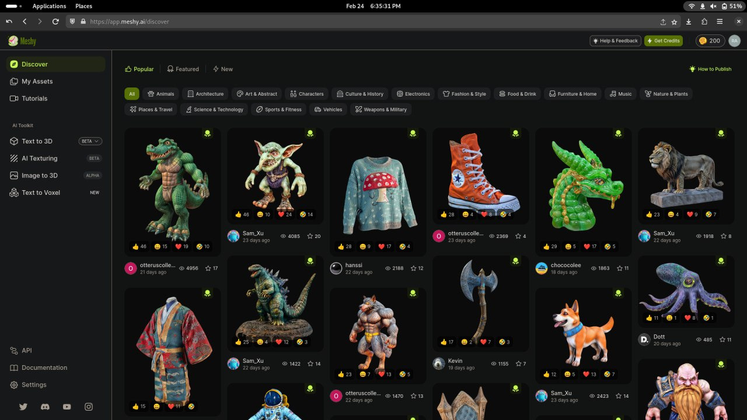Open Meshy's YouTube icon in the sidebar
Viewport: 747px width, 420px height.
(67, 407)
